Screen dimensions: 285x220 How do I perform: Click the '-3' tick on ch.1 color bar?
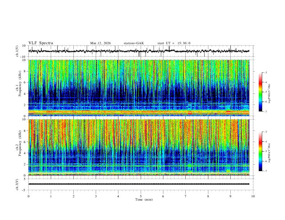click(x=265, y=72)
